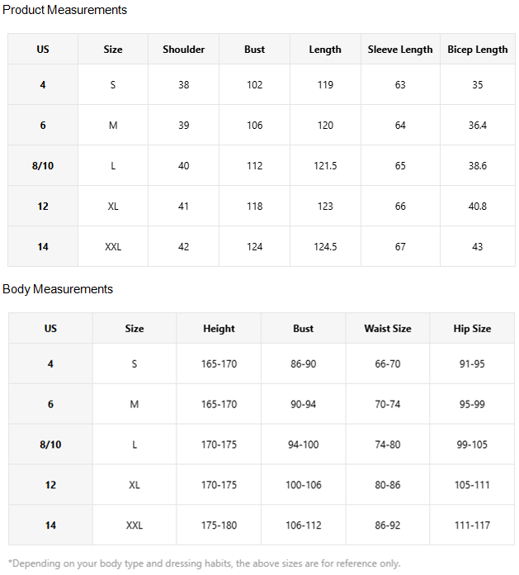Click the "Length" column header
The image size is (519, 575).
(x=325, y=50)
